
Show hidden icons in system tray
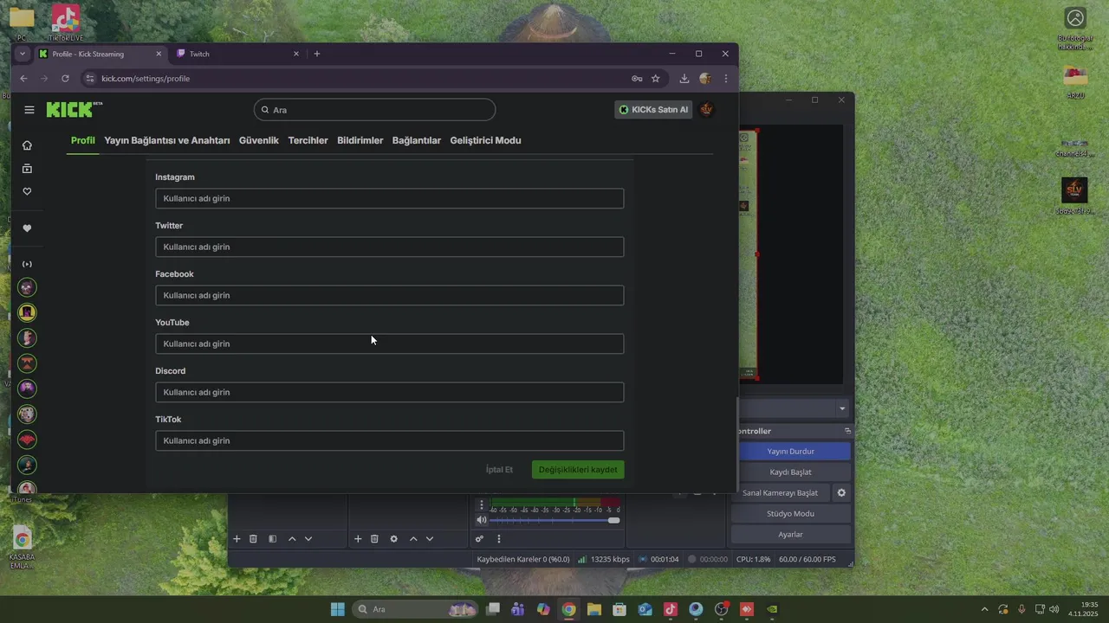point(984,609)
